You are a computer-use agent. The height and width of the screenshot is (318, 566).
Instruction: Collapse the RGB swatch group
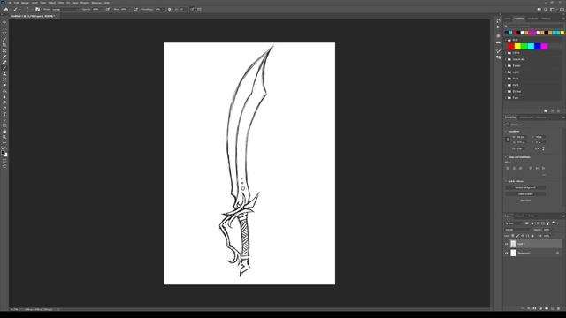point(506,40)
